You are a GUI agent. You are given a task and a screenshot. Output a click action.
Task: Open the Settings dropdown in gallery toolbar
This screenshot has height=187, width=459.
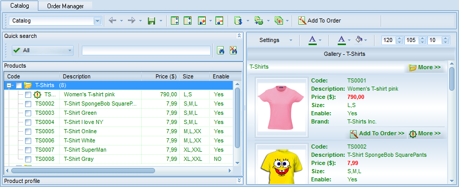(x=291, y=40)
